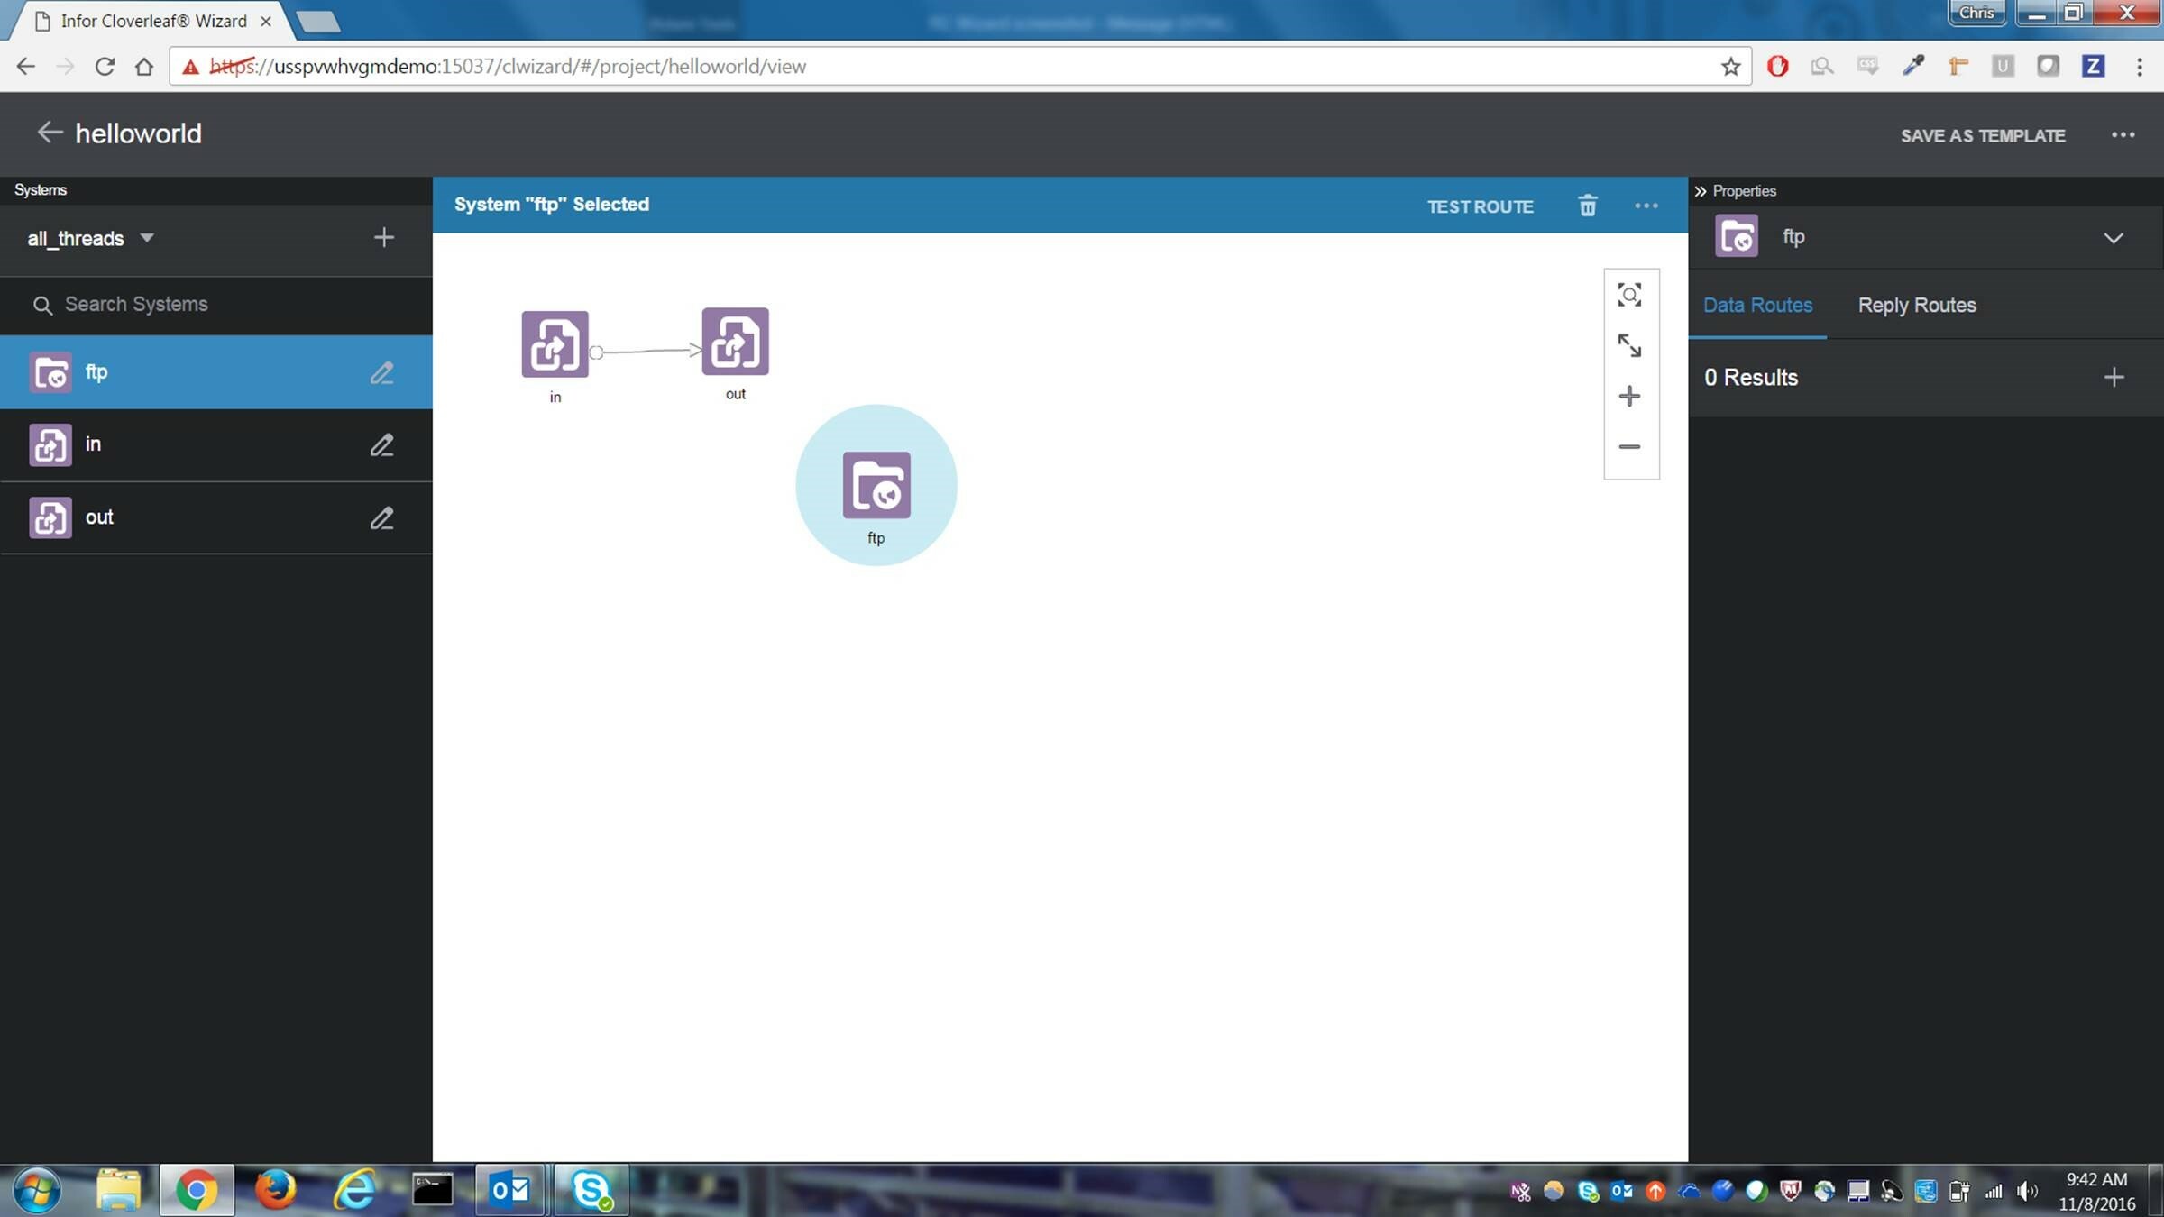Viewport: 2164px width, 1217px height.
Task: Open Skype from the Windows taskbar
Action: point(592,1190)
